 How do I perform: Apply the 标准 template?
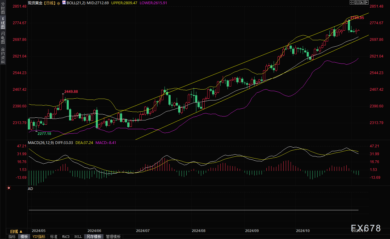click(x=54, y=237)
